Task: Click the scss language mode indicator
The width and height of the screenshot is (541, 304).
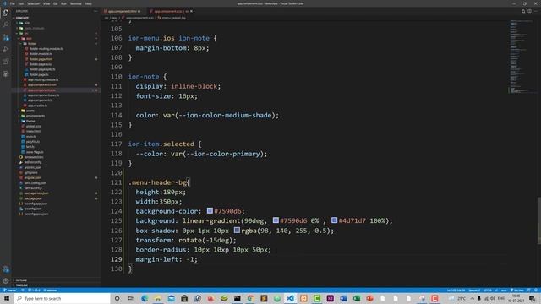Action: [x=504, y=290]
